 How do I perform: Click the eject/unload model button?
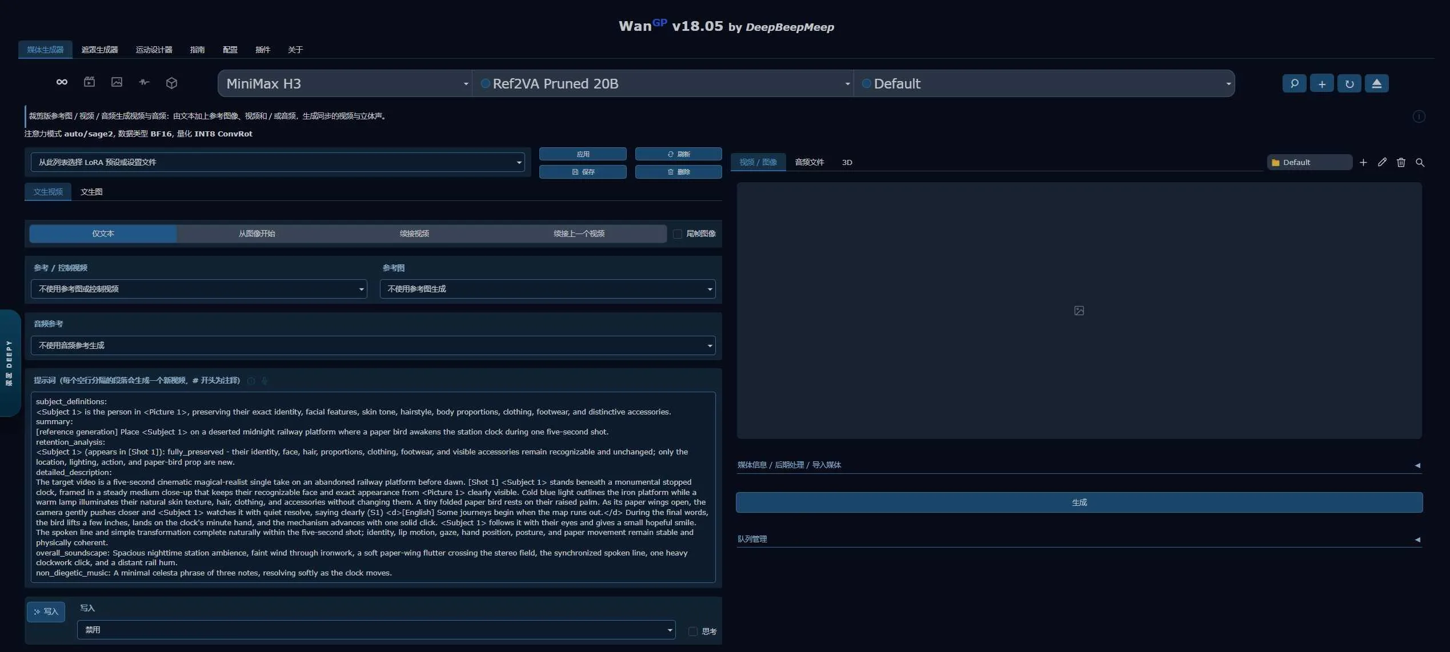[x=1376, y=83]
